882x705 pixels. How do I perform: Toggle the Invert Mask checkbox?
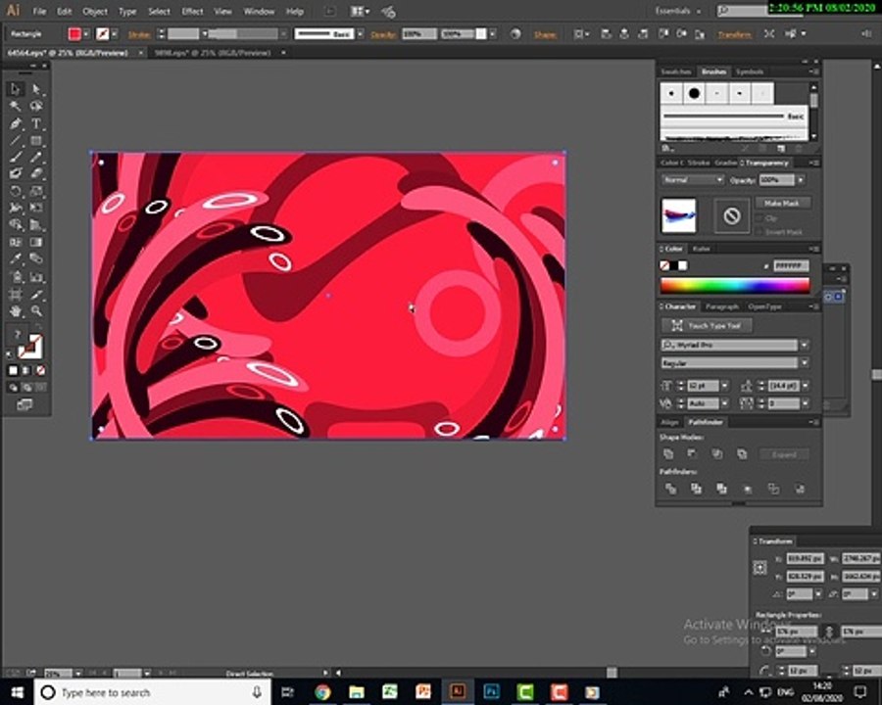759,232
